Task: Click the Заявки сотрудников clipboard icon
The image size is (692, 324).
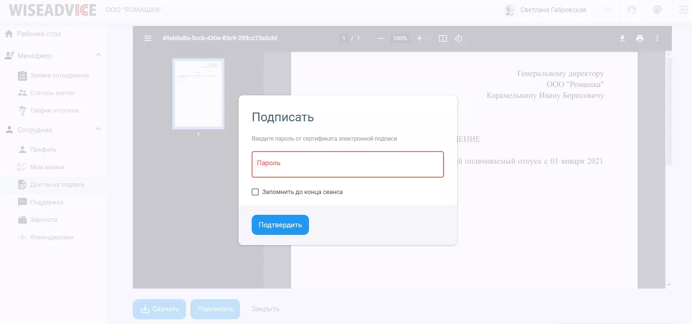Action: [23, 76]
